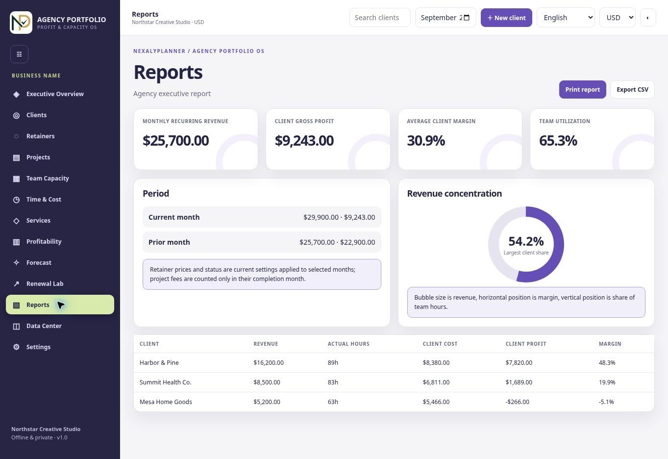Click the September month date field
Viewport: 668px width, 459px height.
coord(445,18)
